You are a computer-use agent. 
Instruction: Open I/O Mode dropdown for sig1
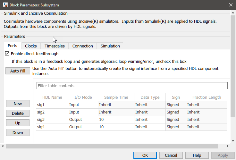83,105
